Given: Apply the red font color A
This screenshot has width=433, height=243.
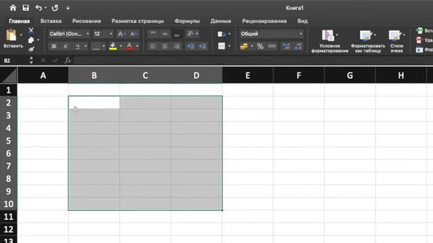Looking at the screenshot, I should [x=129, y=46].
